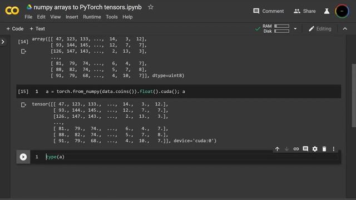Star the notebook title
The width and height of the screenshot is (356, 200).
pos(151,7)
